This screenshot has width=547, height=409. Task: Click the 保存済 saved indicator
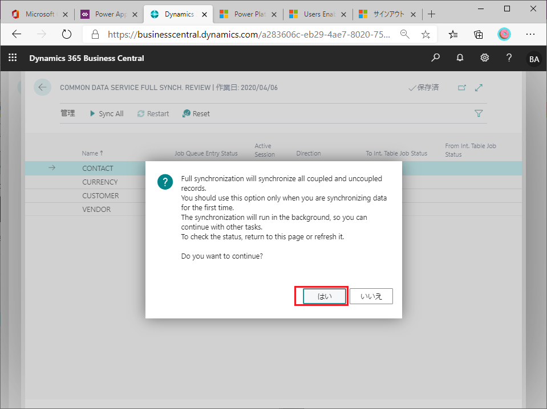423,88
